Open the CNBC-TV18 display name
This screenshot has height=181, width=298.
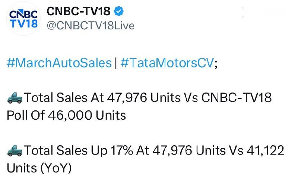79,12
